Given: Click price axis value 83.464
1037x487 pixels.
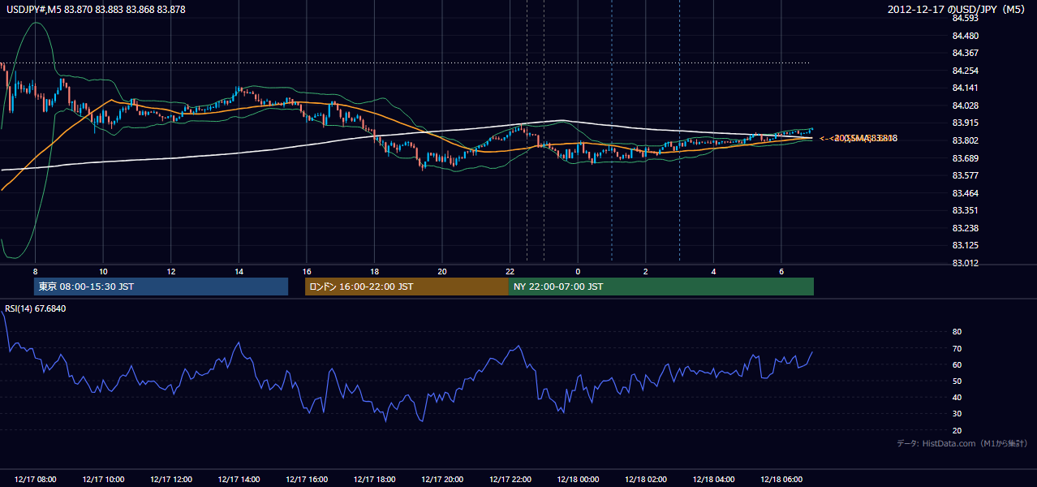Looking at the screenshot, I should coord(965,193).
